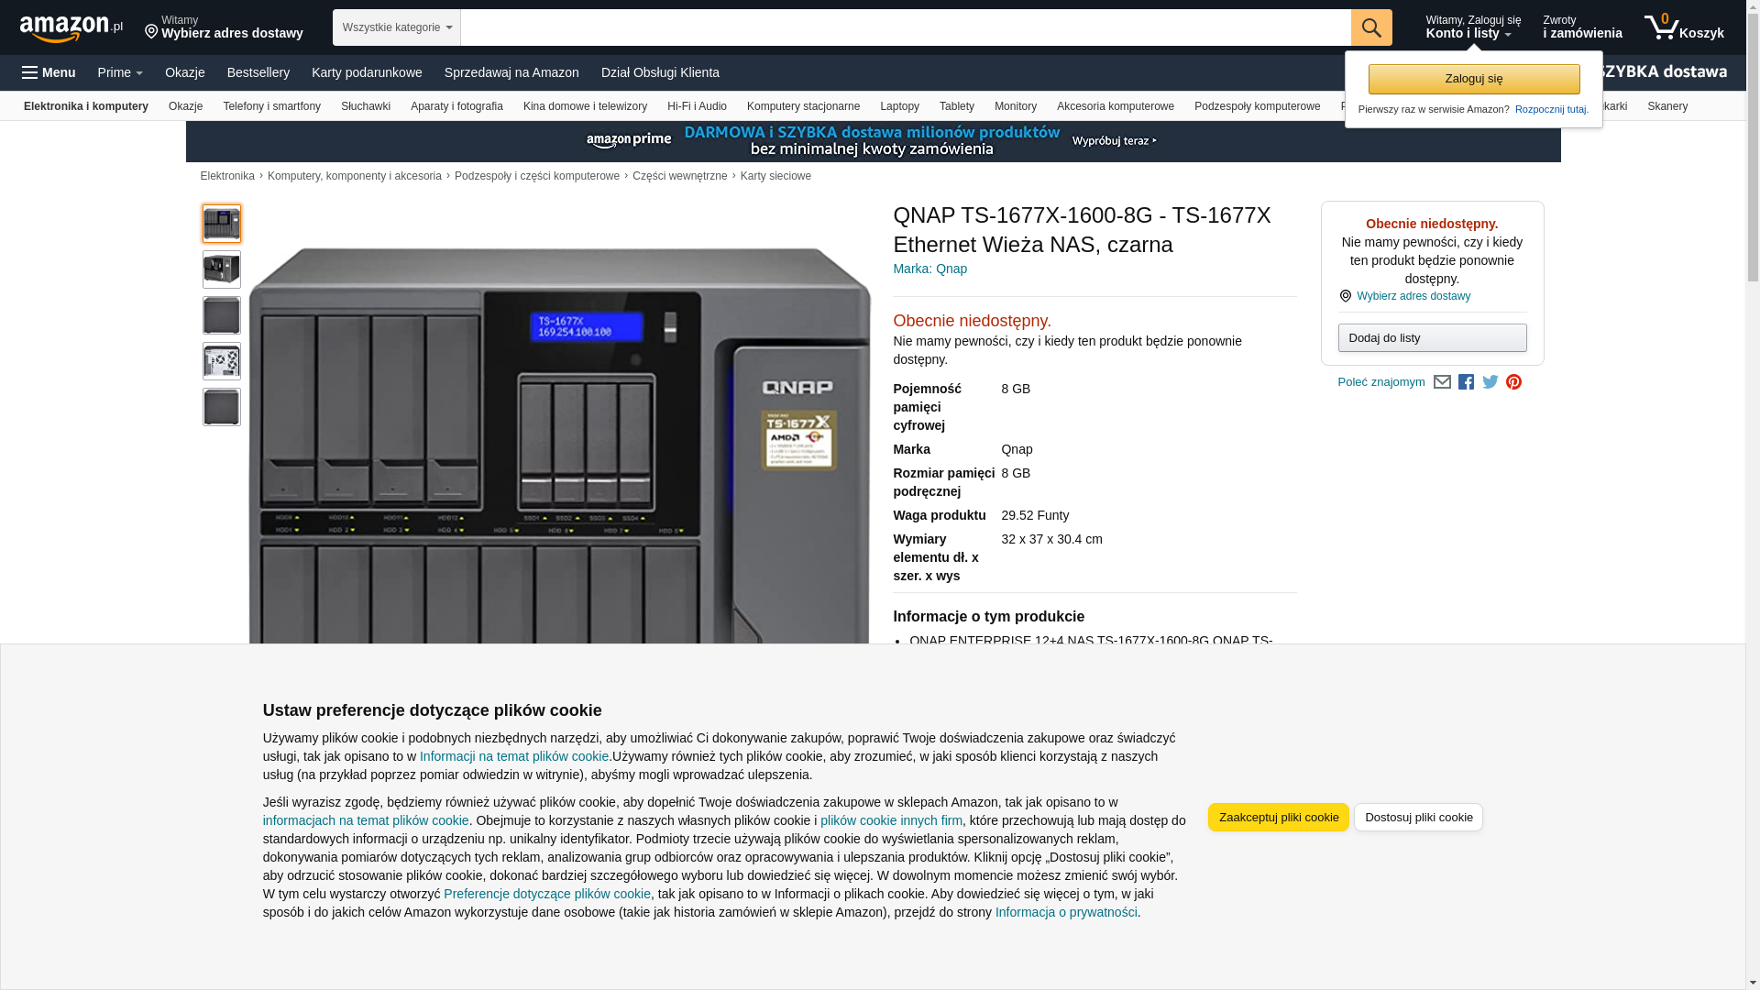Select Laptopy in category bar
The image size is (1760, 990).
click(x=898, y=106)
